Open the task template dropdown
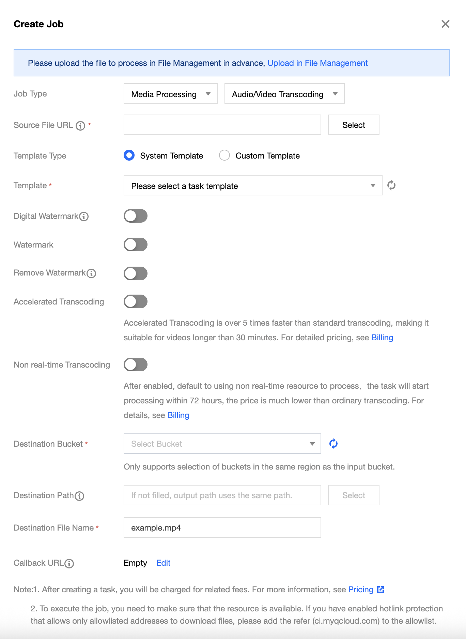466x639 pixels. pyautogui.click(x=253, y=185)
